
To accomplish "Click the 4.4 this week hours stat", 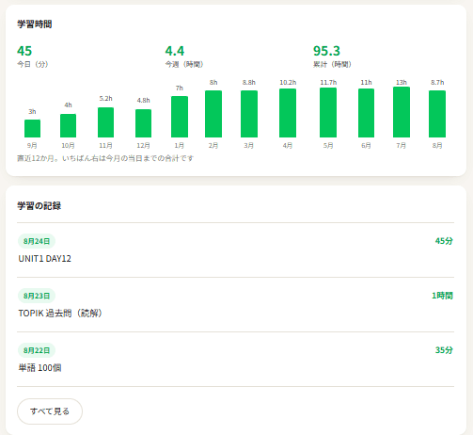I will (175, 51).
